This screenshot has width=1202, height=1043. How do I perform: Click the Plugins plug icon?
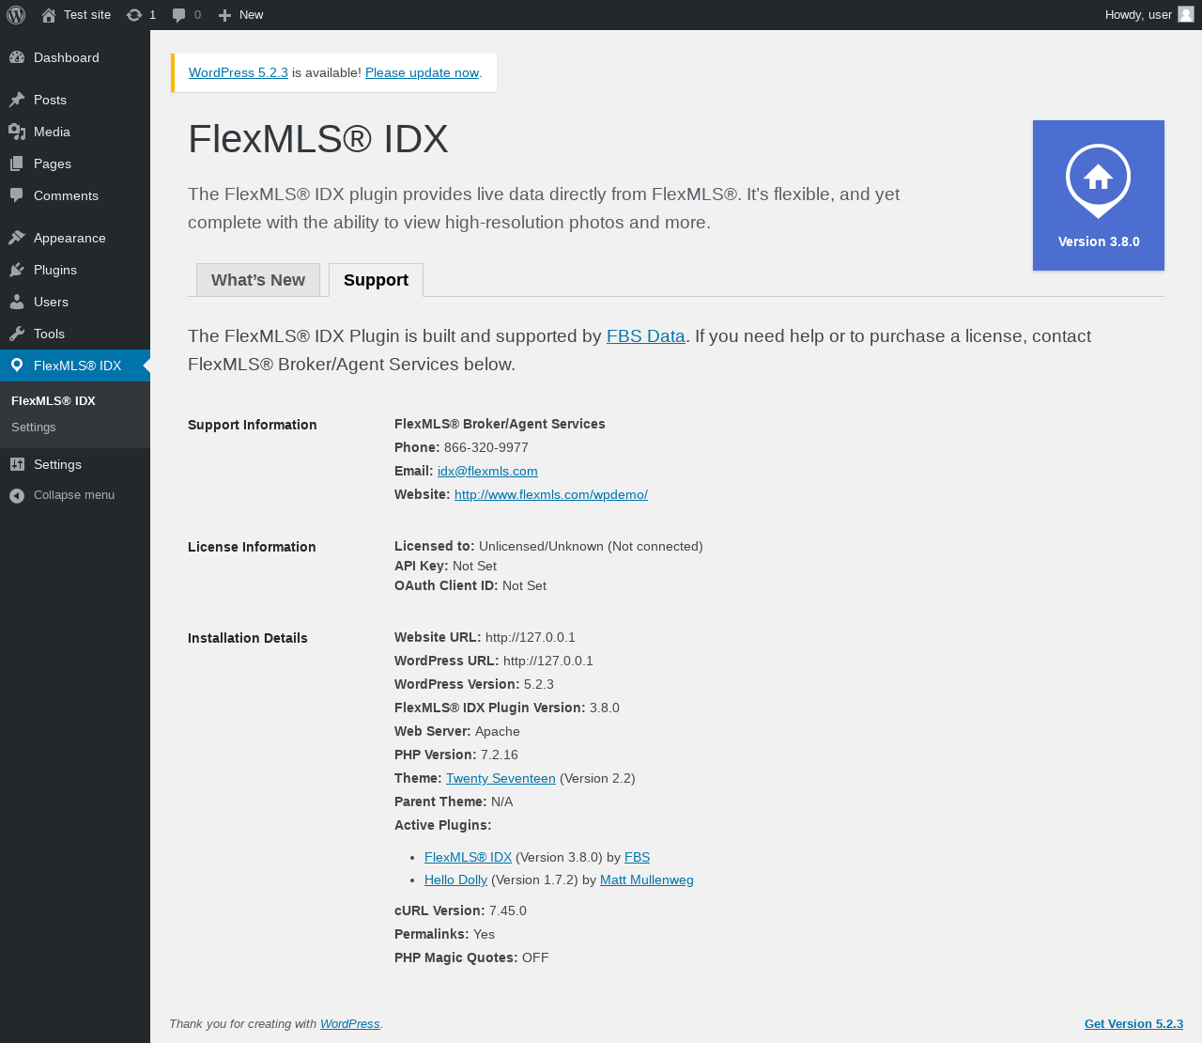[x=17, y=270]
